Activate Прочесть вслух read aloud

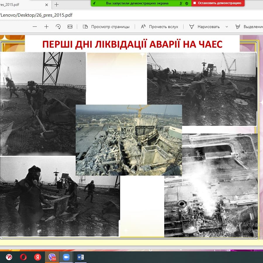[x=160, y=27]
